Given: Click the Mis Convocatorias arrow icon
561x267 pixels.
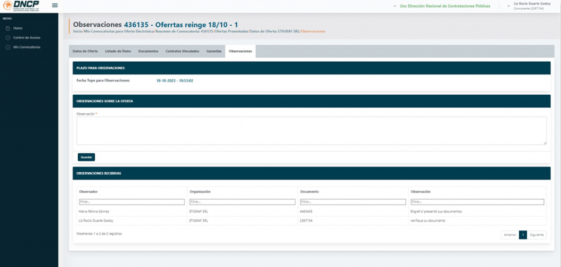Looking at the screenshot, I should pos(8,47).
